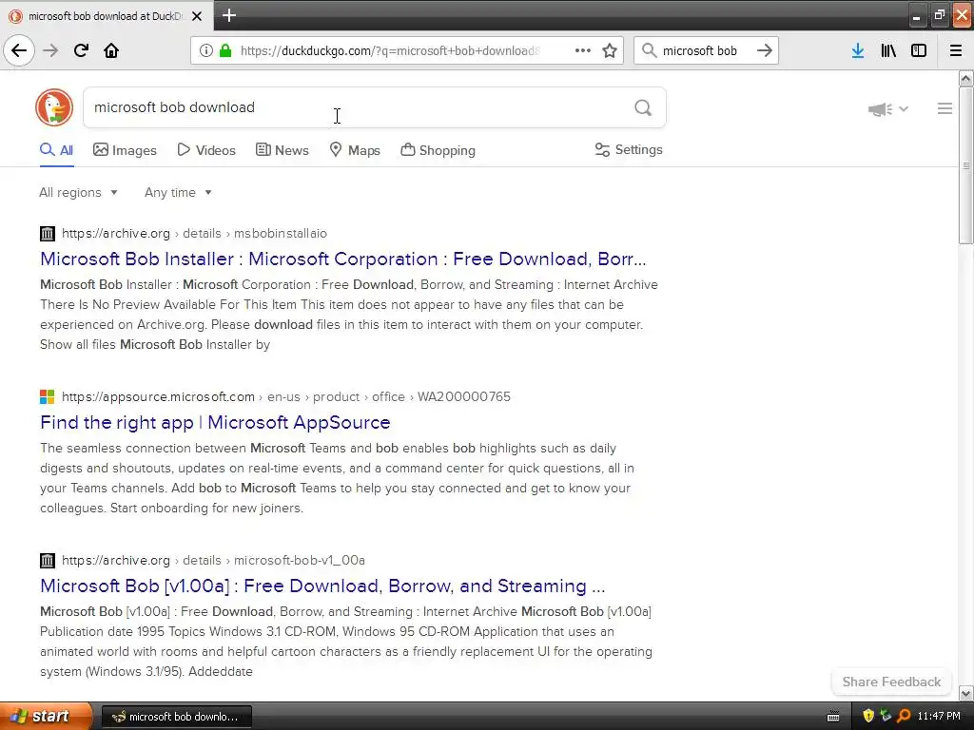Toggle the sidebar view icon

point(919,50)
